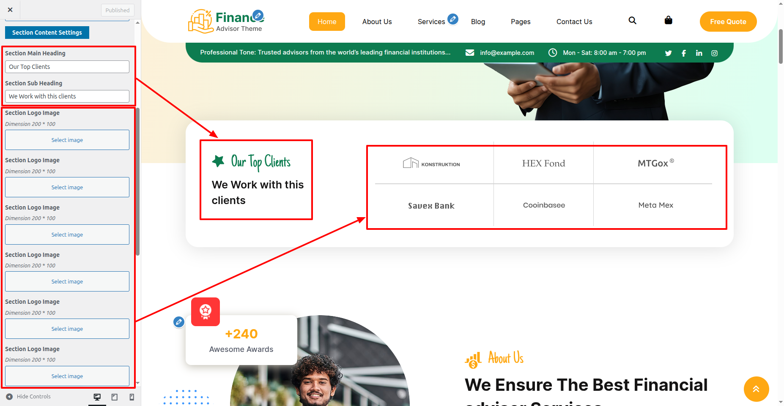Switch to desktop preview mode

[x=97, y=397]
